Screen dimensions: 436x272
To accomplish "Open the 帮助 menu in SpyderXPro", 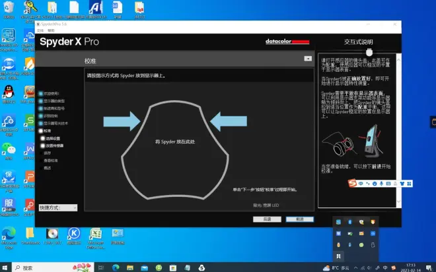I will tap(51, 30).
